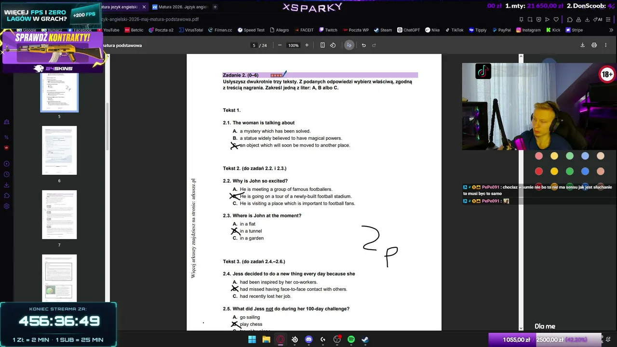Open the Filman.cc bookmark

(x=220, y=30)
